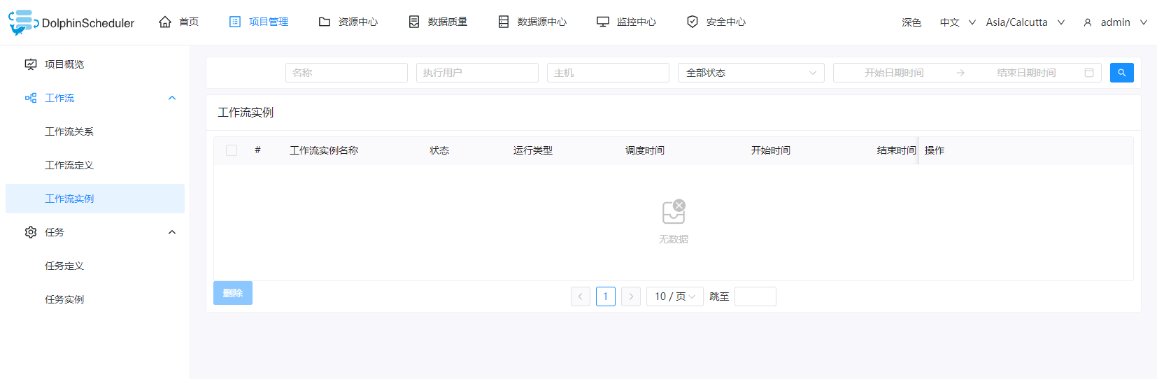
Task: Click the 结束日期时间 end date field
Action: [1026, 73]
